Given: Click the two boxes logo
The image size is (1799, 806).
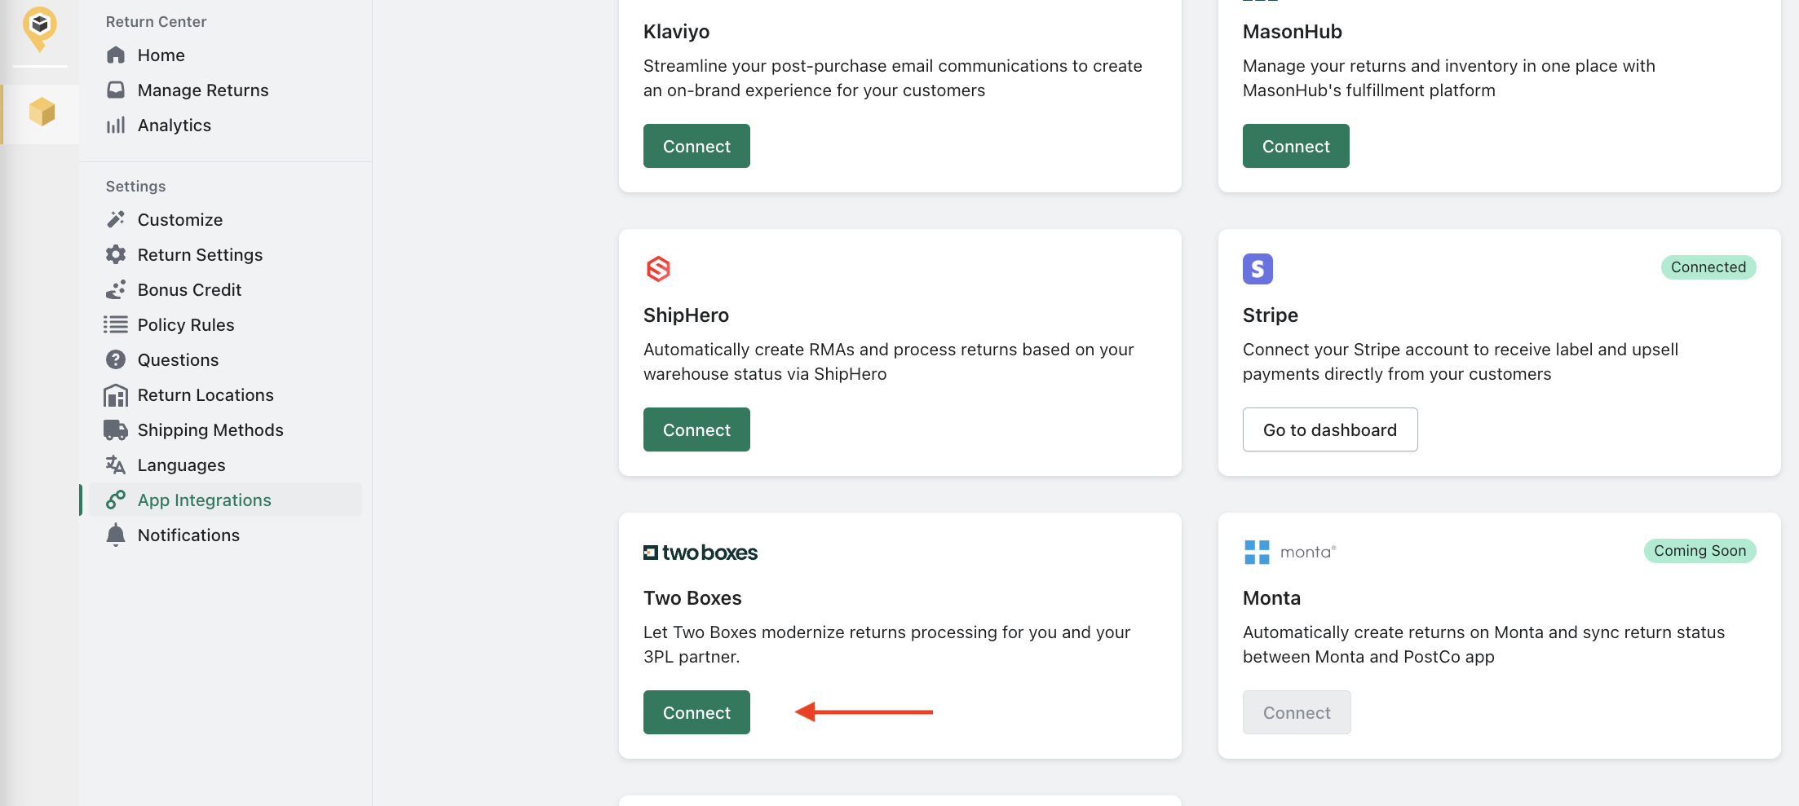Looking at the screenshot, I should [701, 553].
